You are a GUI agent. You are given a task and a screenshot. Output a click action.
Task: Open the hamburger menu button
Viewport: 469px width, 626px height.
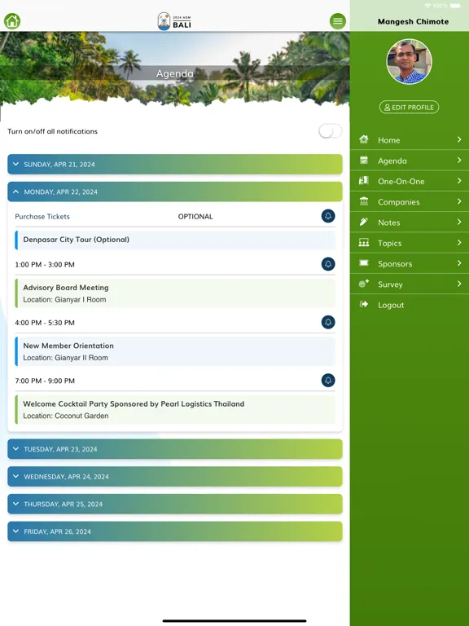tap(337, 21)
